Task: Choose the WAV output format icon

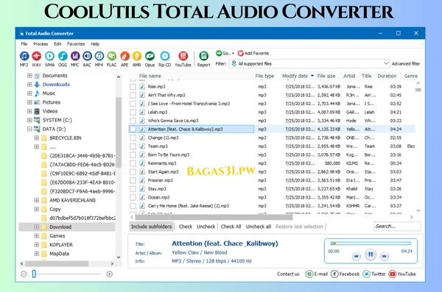Action: click(36, 56)
